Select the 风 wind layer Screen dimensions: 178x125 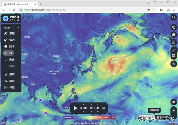pyautogui.click(x=8, y=53)
